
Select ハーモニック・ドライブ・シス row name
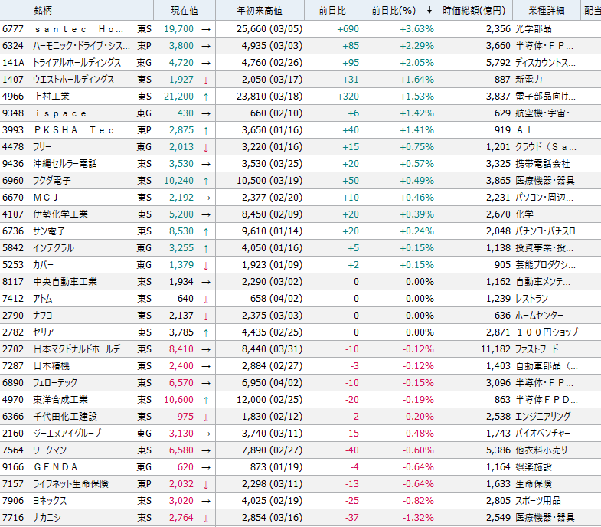pyautogui.click(x=81, y=46)
